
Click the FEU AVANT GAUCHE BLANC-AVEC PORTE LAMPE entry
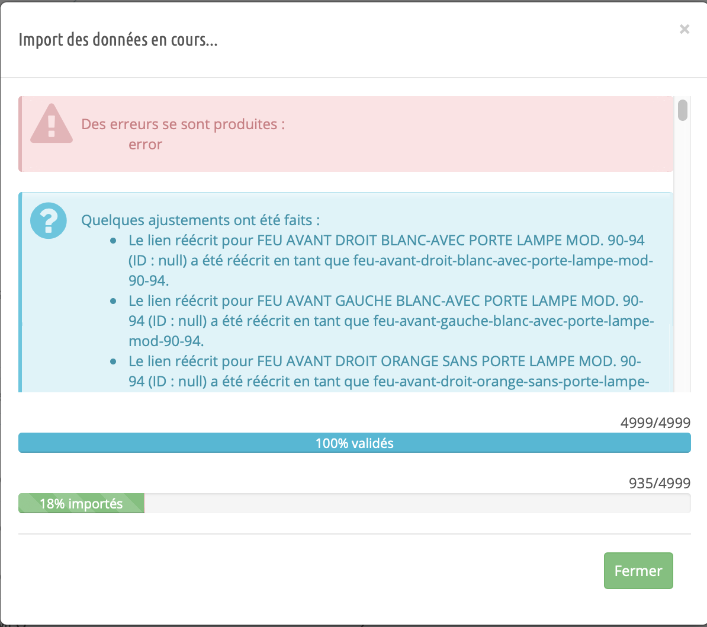[390, 321]
